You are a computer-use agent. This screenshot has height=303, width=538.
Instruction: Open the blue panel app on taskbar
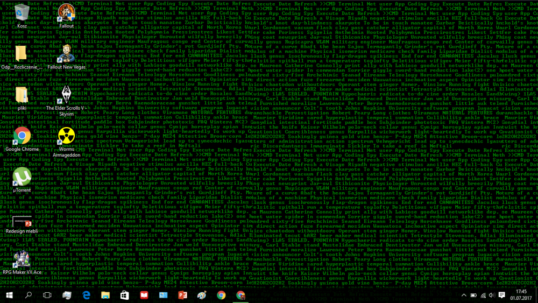pyautogui.click(x=164, y=295)
